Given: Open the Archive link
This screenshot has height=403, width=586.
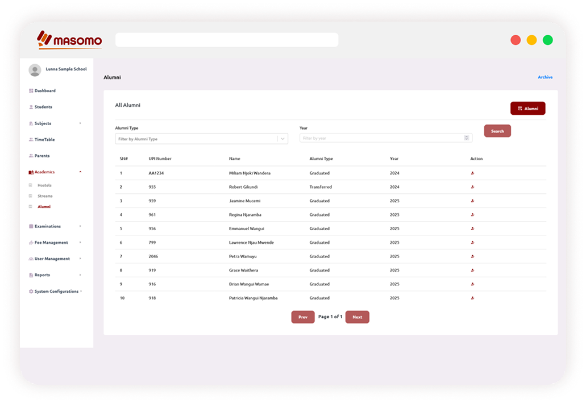Looking at the screenshot, I should click(x=545, y=77).
